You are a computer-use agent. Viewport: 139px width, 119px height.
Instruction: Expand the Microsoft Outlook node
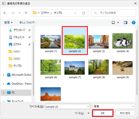pos(4,75)
